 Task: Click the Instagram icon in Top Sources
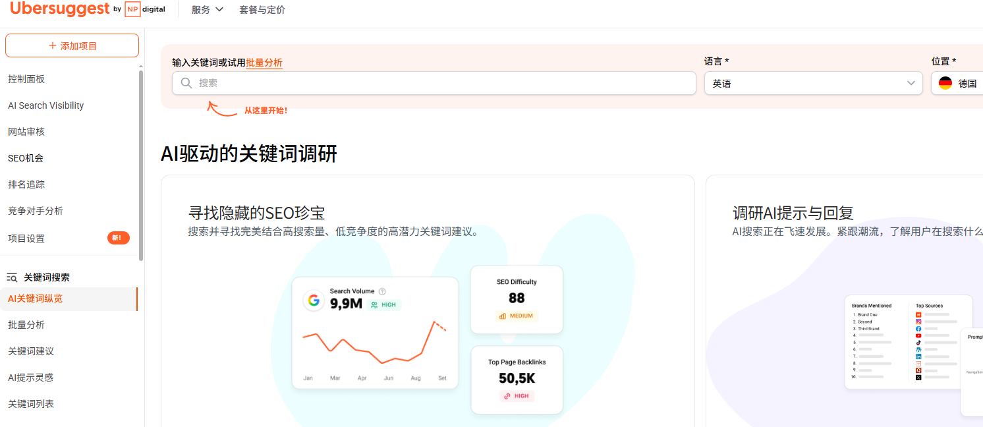(918, 322)
